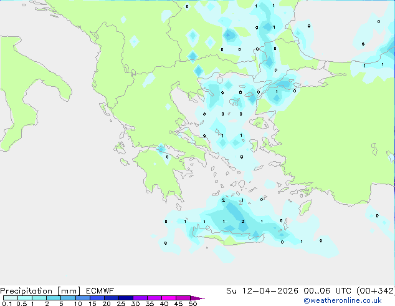Click legend scale label '50'
The width and height of the screenshot is (395, 306).
click(193, 304)
